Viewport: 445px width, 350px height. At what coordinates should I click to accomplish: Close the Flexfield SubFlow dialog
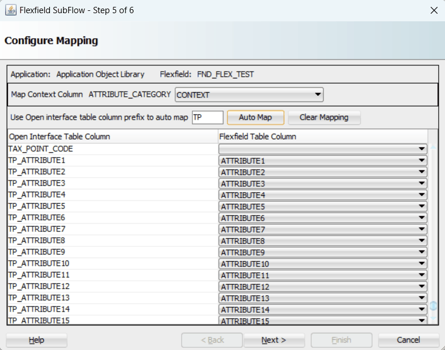(434, 10)
